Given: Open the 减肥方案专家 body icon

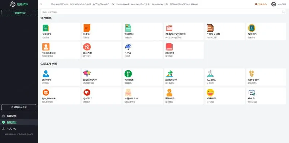Looking at the screenshot, I should [128, 93].
